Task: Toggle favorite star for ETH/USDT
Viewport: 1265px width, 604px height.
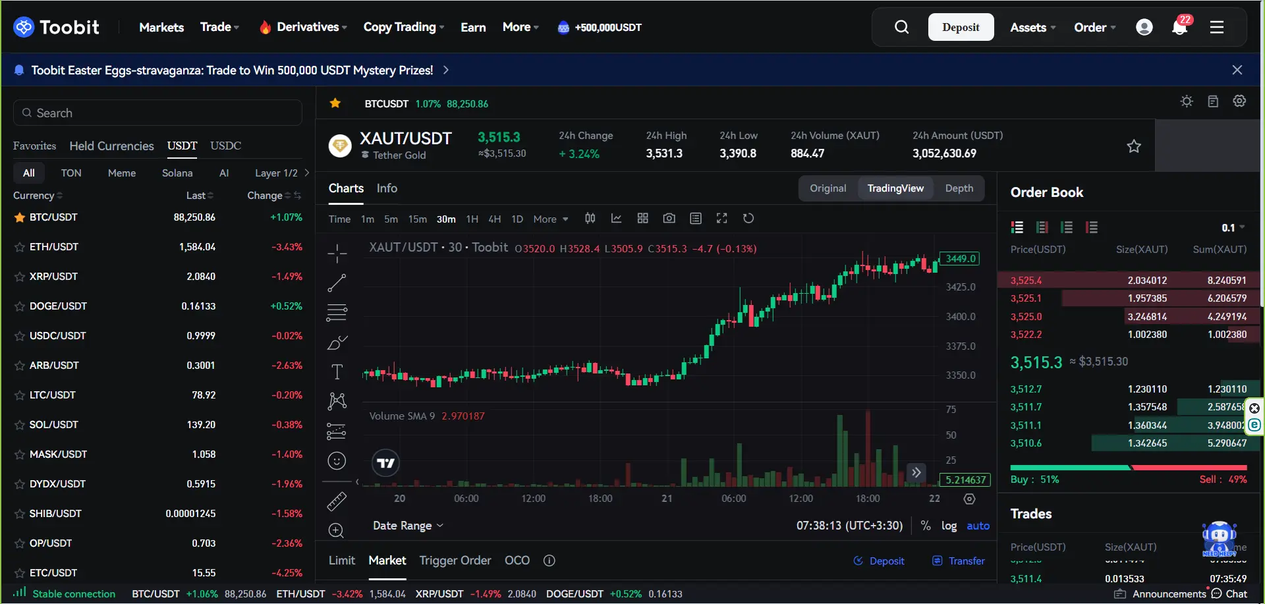Action: click(20, 248)
